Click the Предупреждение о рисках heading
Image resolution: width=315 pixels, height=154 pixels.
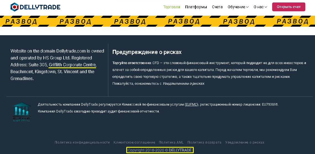[x=147, y=52]
